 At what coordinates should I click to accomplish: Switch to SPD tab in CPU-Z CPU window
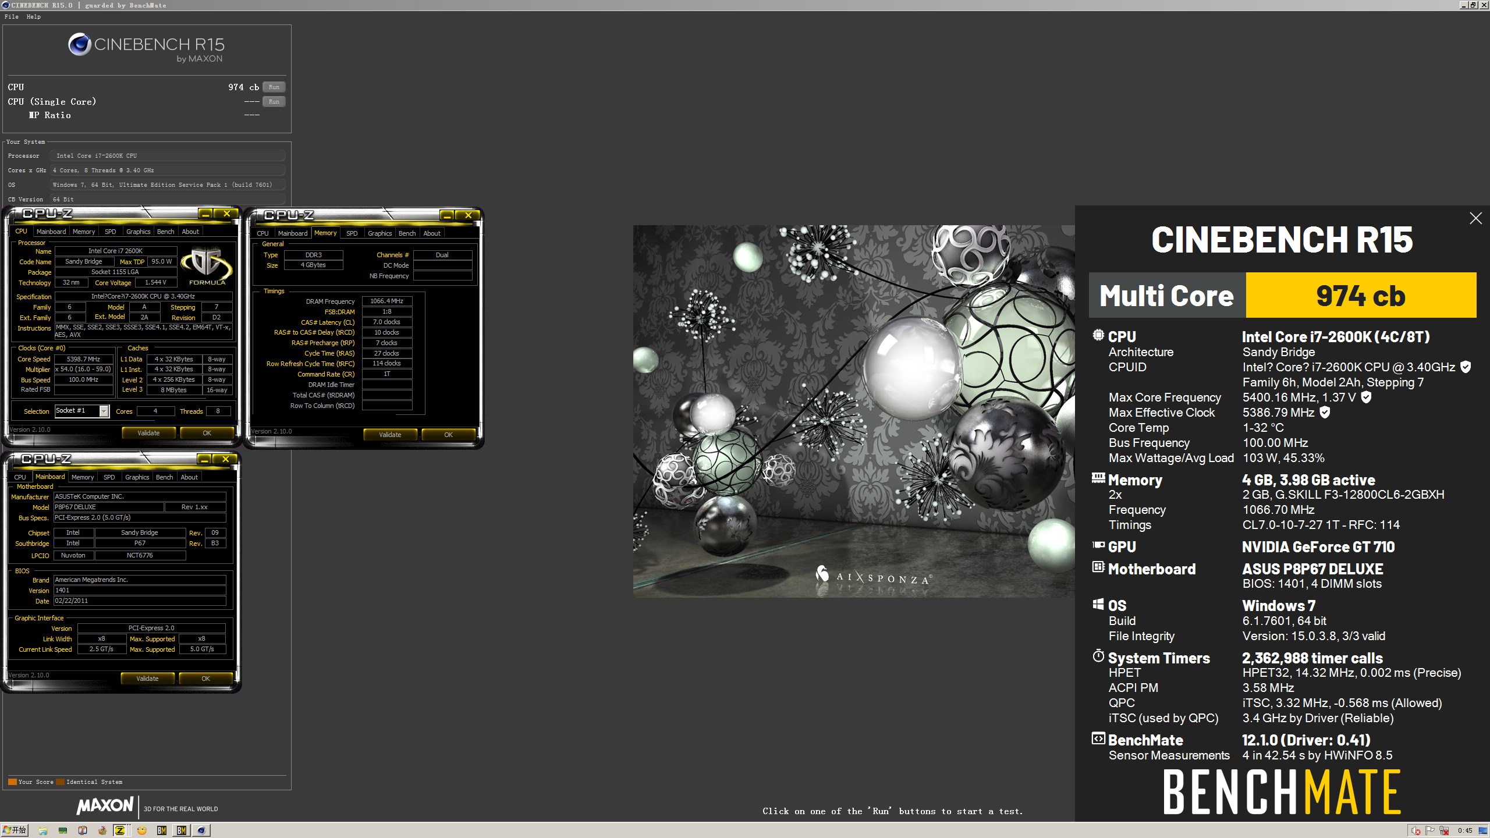tap(110, 232)
